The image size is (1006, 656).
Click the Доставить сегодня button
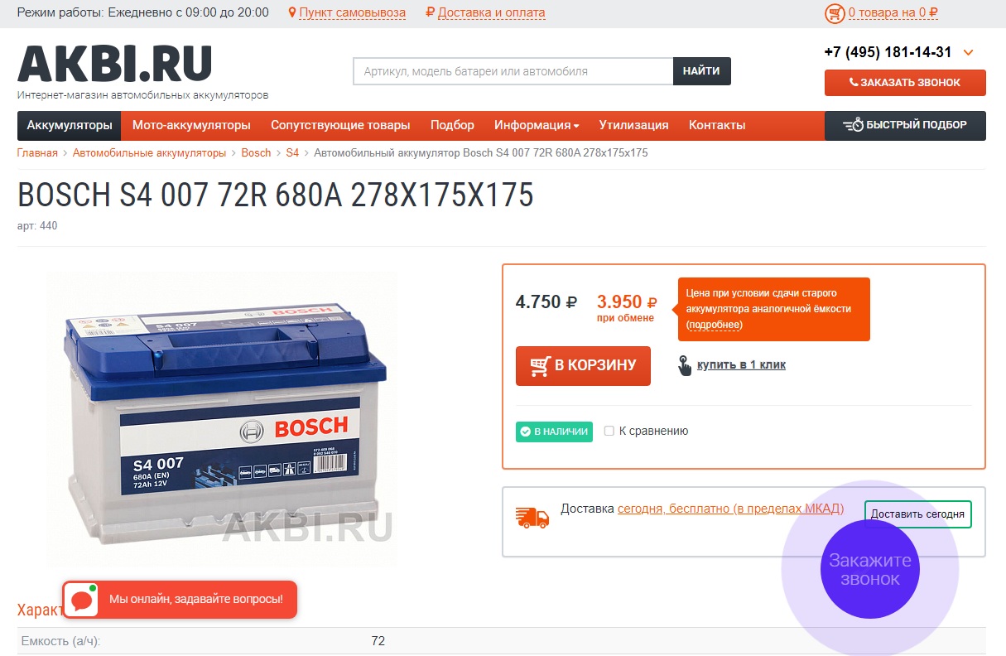[917, 514]
